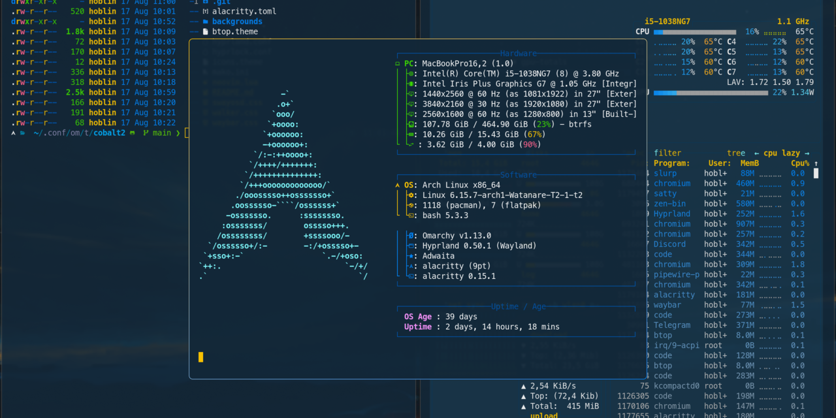Click the upload arrow in btop's network panel
This screenshot has width=836, height=418.
[522, 385]
